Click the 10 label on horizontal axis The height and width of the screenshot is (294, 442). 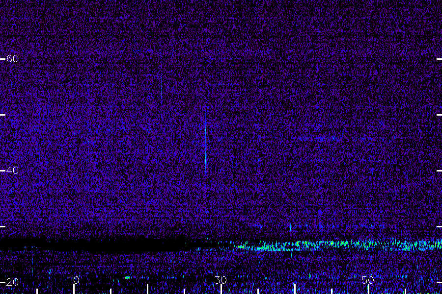pos(74,280)
